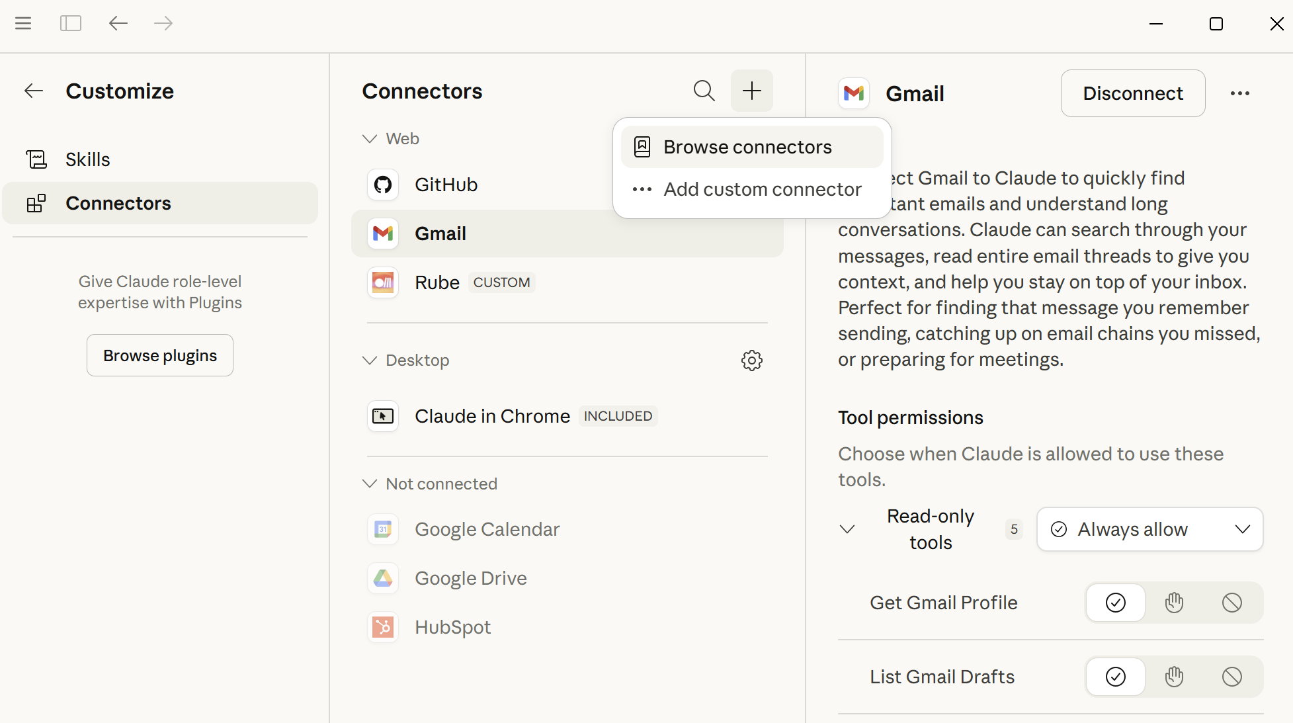This screenshot has width=1293, height=723.
Task: Open Desktop connectors settings gear
Action: [x=751, y=361]
